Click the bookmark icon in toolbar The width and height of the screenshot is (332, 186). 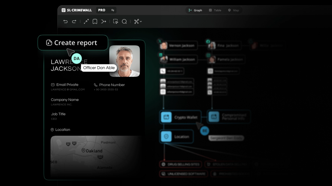95,21
